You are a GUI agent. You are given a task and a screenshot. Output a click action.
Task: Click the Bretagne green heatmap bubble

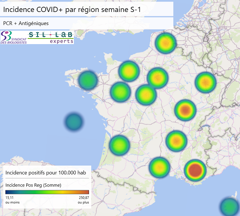(88, 80)
